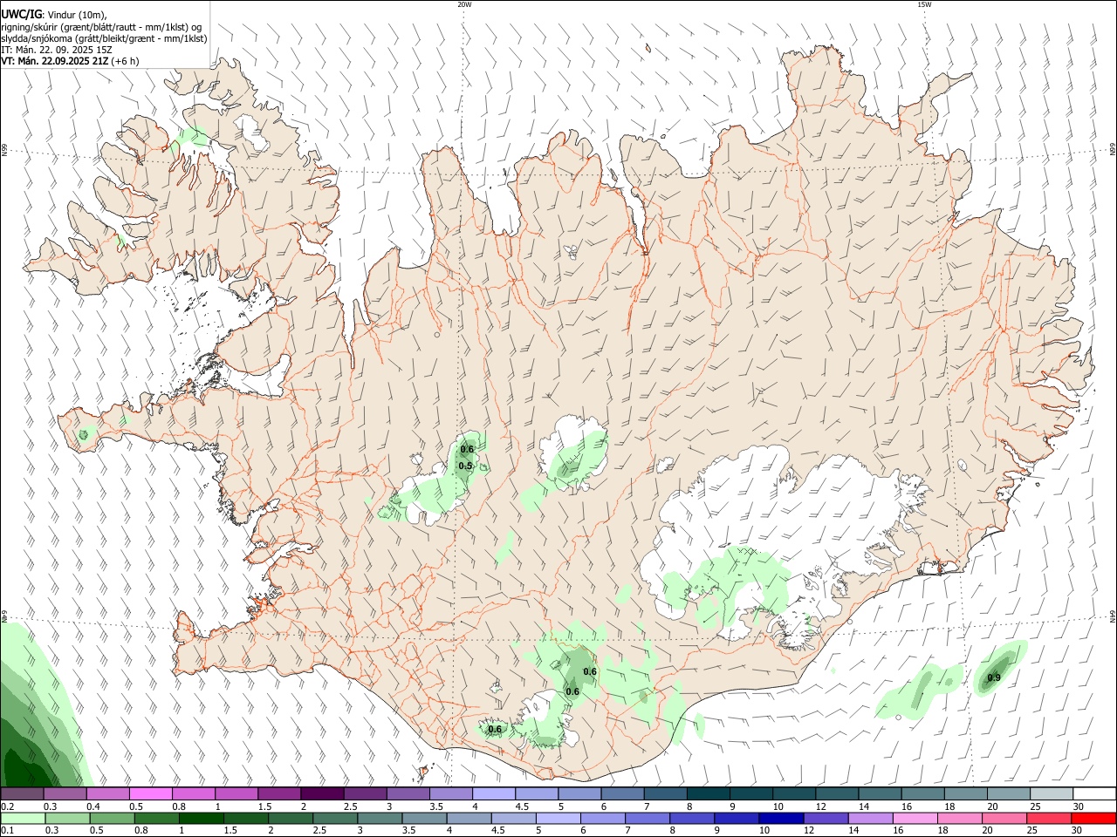Click the 0.9 precipitation value offshore southeast
This screenshot has width=1117, height=837.
[x=994, y=677]
